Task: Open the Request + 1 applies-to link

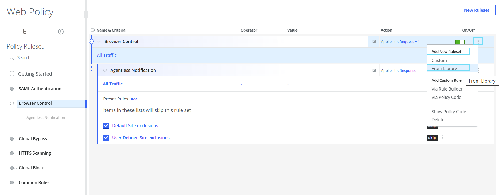Action: click(410, 42)
